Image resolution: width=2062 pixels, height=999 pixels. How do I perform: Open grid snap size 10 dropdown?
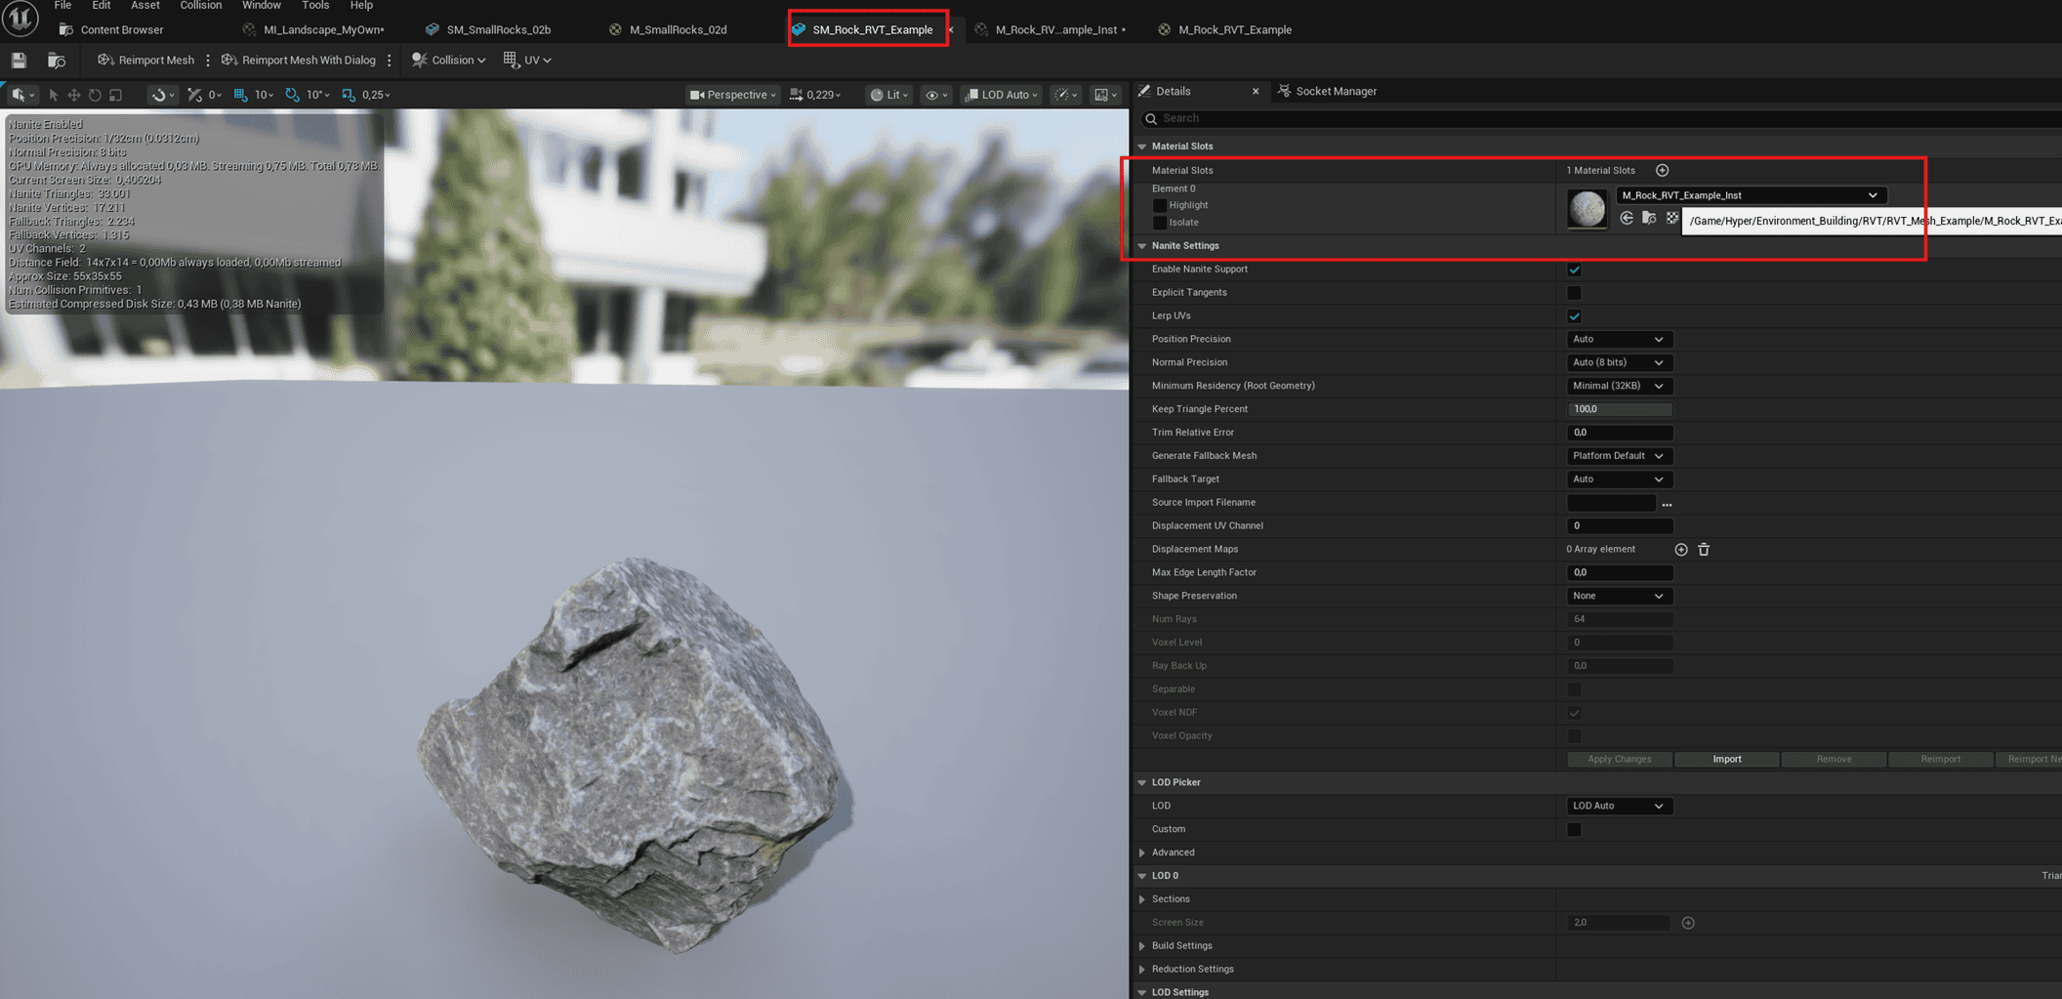coord(264,95)
